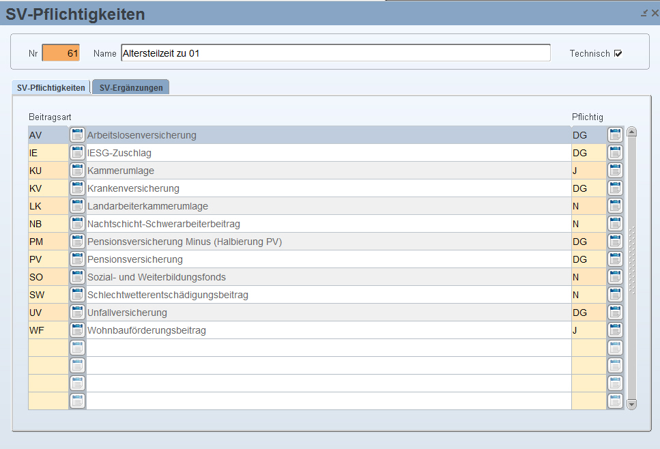Screen dimensions: 660x449
Task: Open Pflichtig lookup icon for Unfallversicherung
Action: click(615, 313)
